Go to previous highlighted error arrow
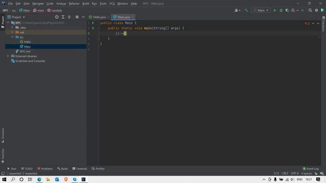The width and height of the screenshot is (326, 183). click(313, 23)
